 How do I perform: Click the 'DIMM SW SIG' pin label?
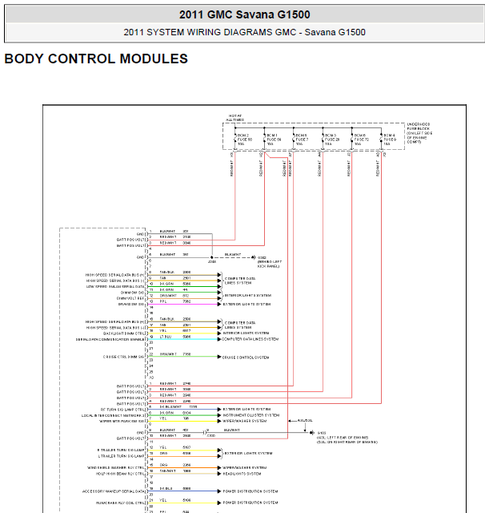pyautogui.click(x=132, y=293)
